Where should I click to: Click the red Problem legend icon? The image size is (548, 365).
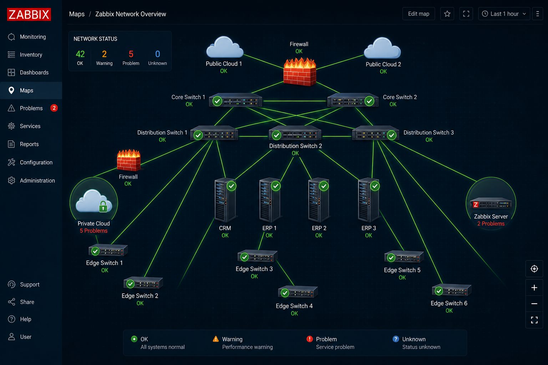point(310,339)
